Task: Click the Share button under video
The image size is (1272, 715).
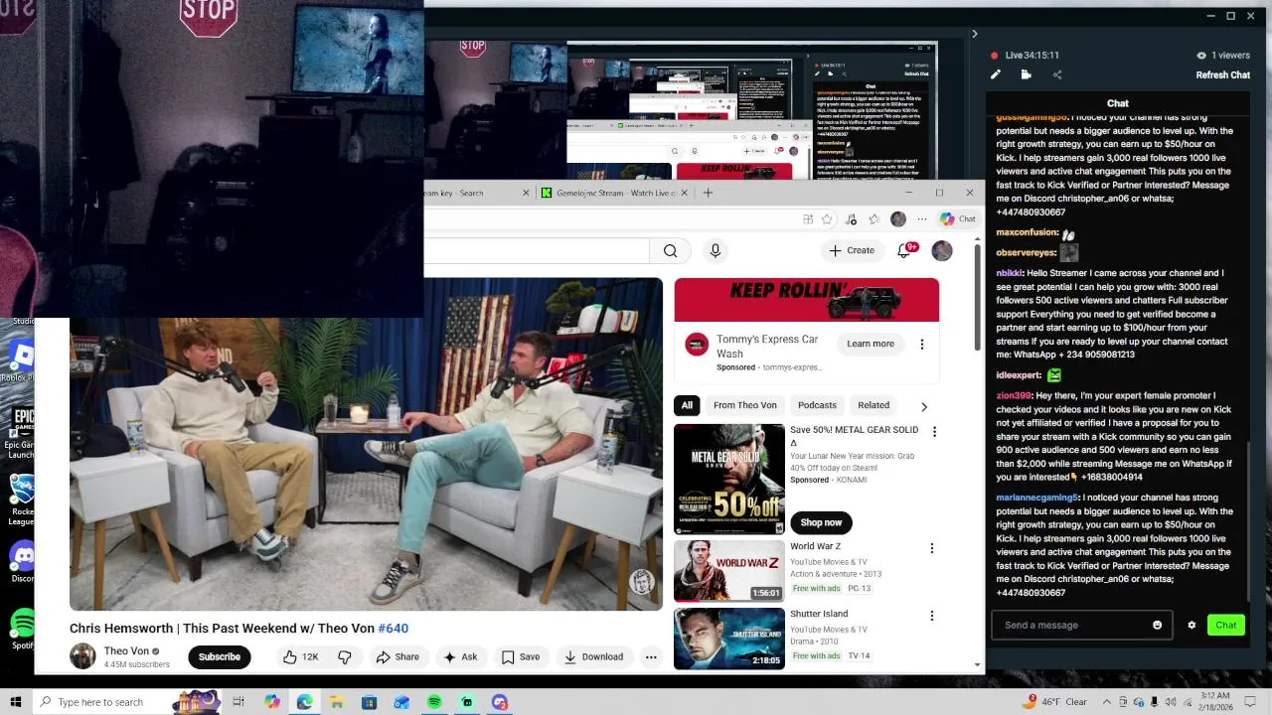Action: [x=397, y=656]
